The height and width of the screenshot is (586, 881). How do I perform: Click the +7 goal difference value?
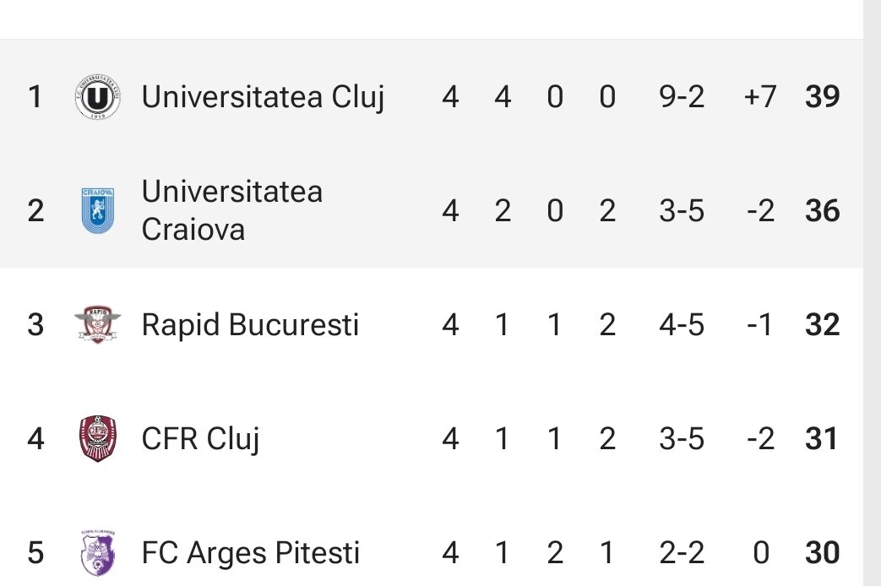tap(759, 98)
